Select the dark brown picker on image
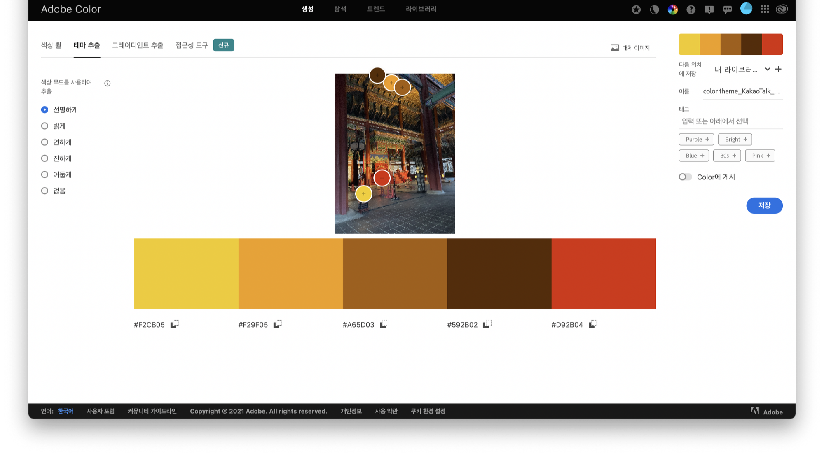Screen dimensions: 824x456 coord(377,75)
